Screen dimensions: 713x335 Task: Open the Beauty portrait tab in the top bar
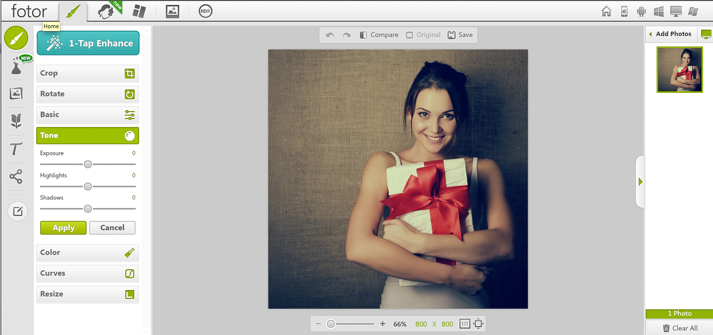click(x=105, y=11)
